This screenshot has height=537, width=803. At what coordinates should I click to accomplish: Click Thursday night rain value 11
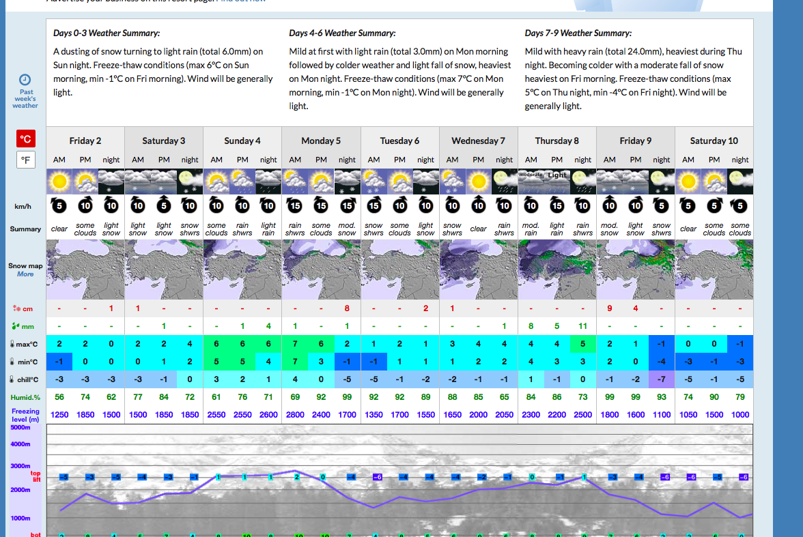tap(583, 326)
